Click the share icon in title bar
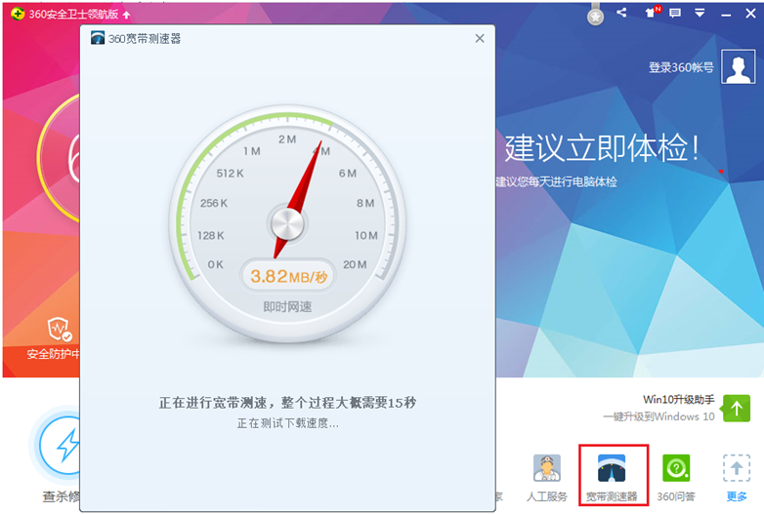764x514 pixels. click(x=621, y=13)
